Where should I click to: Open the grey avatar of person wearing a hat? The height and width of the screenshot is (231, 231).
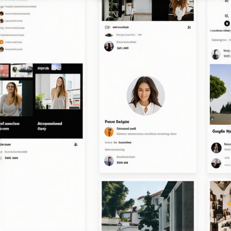point(216,54)
